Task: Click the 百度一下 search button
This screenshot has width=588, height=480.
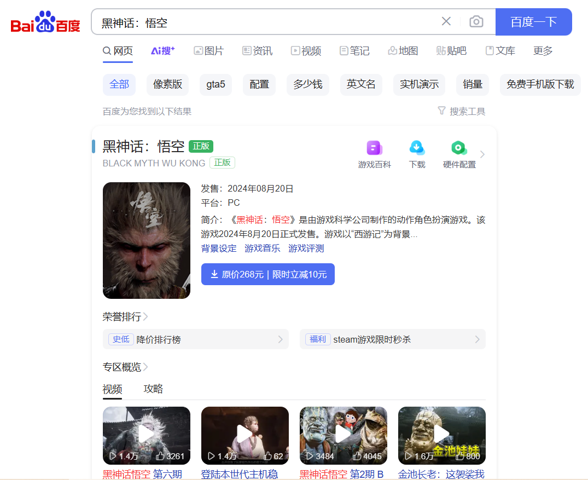Action: tap(534, 22)
